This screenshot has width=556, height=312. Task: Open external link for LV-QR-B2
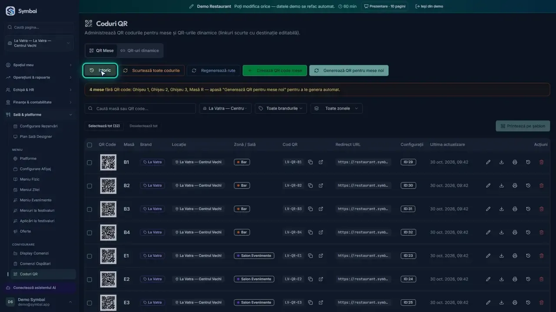tap(321, 185)
